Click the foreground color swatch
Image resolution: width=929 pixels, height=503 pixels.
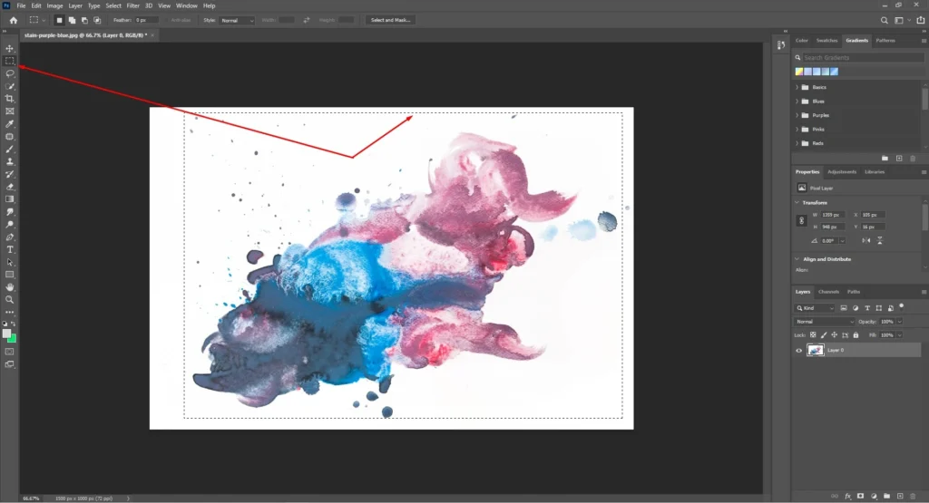click(6, 334)
